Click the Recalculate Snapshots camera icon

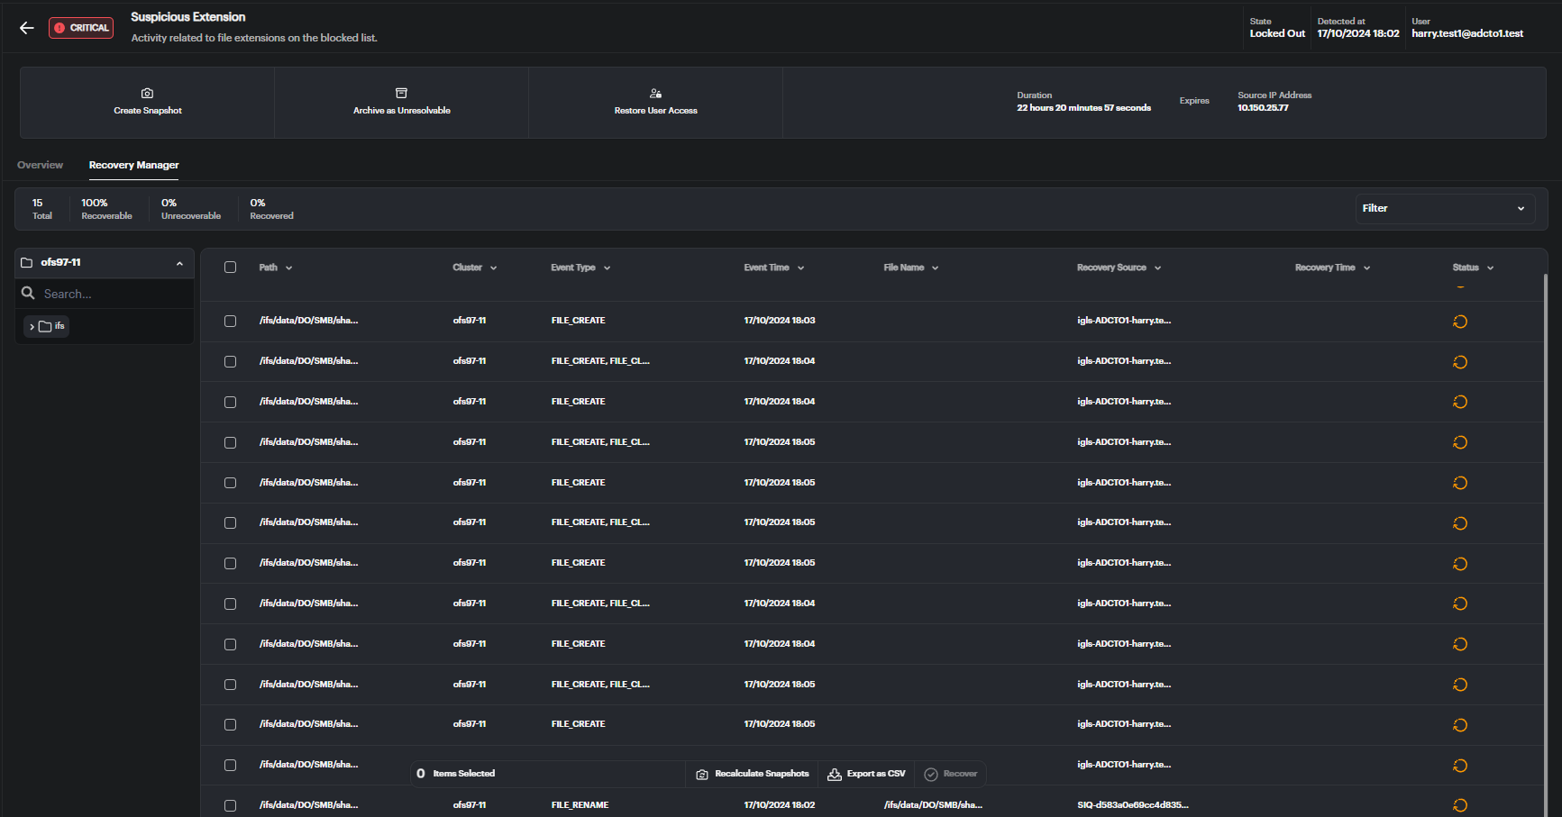point(702,774)
